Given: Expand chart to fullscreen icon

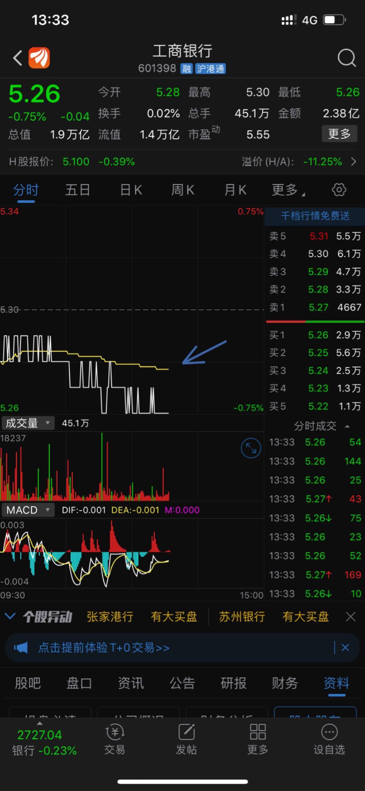Looking at the screenshot, I should (251, 448).
